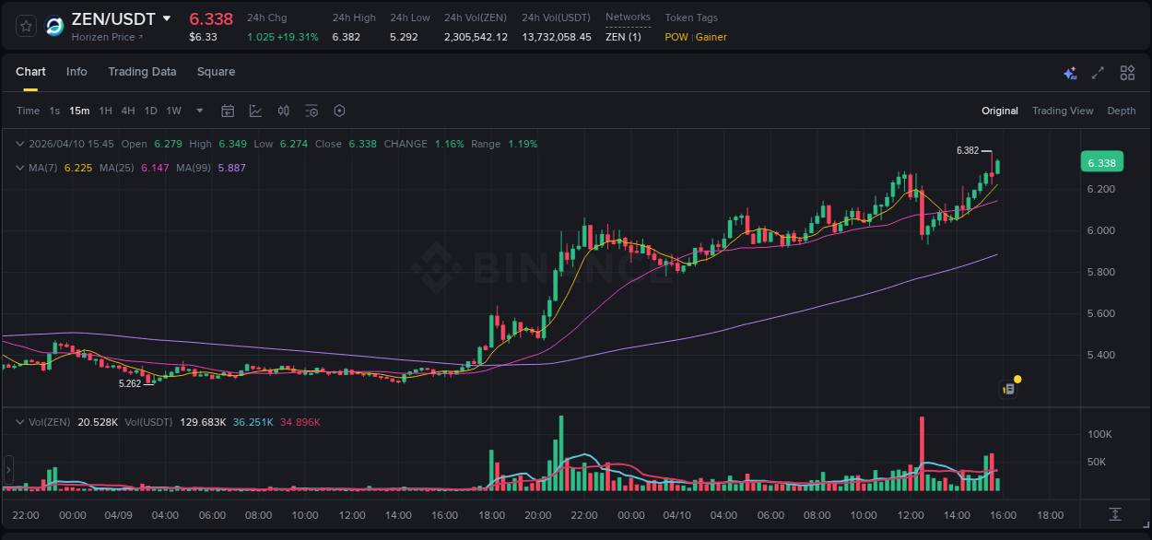Open the candlestick display settings icon
1152x540 pixels.
(x=283, y=111)
